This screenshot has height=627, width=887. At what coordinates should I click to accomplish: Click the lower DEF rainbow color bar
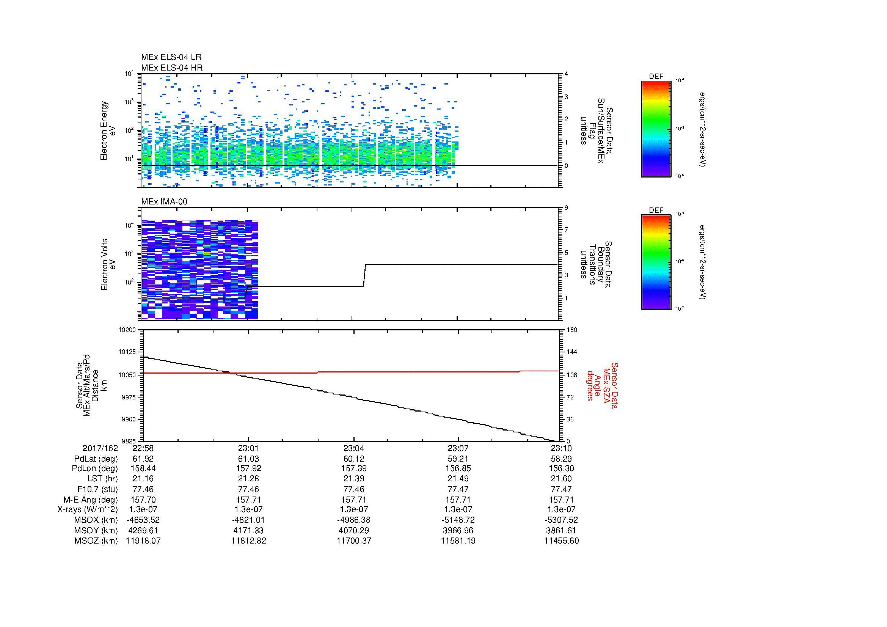[x=656, y=262]
